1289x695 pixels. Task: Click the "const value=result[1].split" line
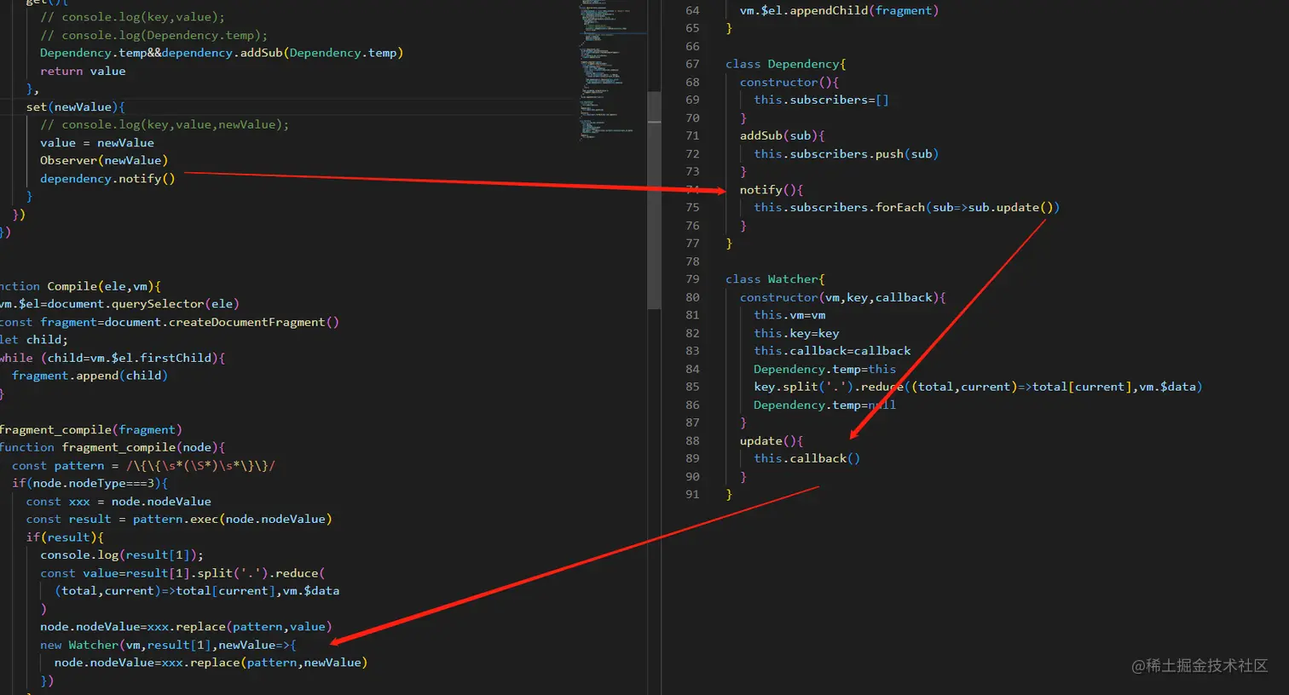(182, 572)
